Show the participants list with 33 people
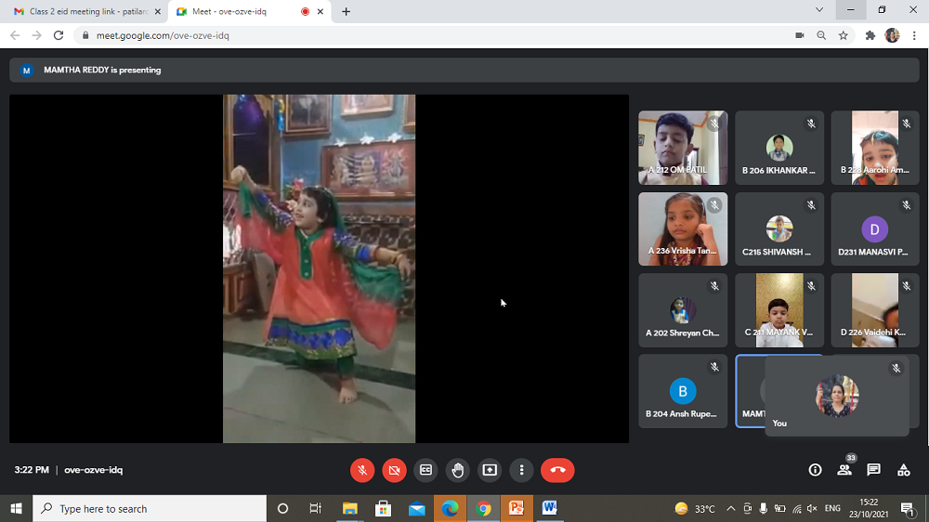 [x=844, y=470]
